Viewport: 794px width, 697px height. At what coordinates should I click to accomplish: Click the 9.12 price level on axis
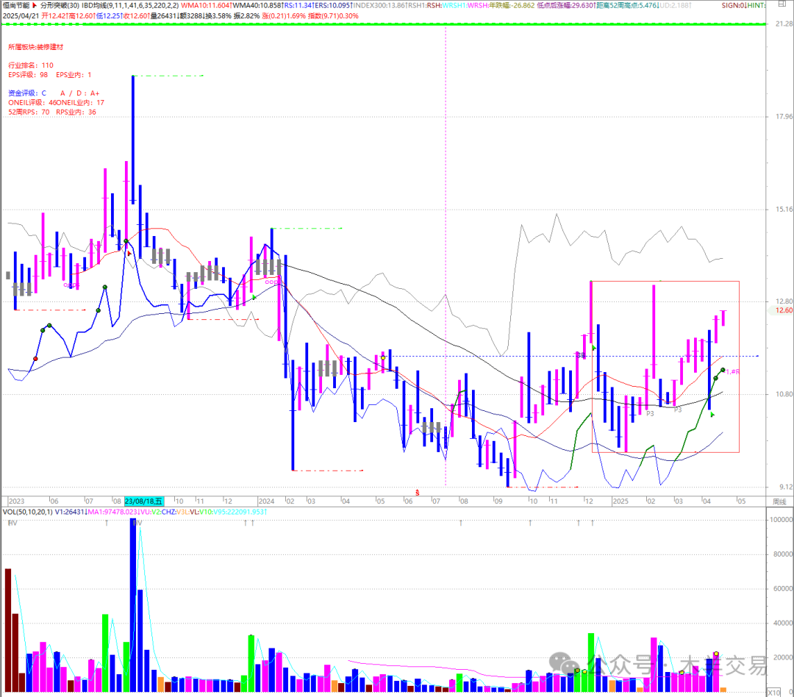786,487
